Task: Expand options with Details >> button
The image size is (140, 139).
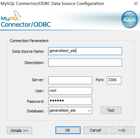Action: (x=19, y=131)
